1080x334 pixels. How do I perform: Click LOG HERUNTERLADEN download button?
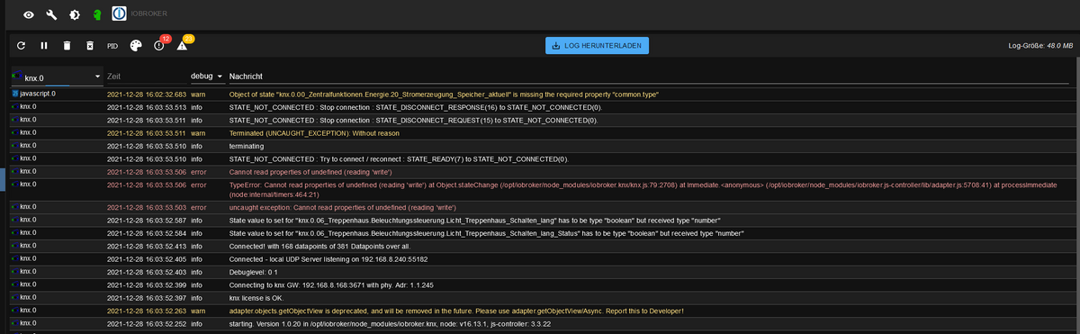[597, 45]
